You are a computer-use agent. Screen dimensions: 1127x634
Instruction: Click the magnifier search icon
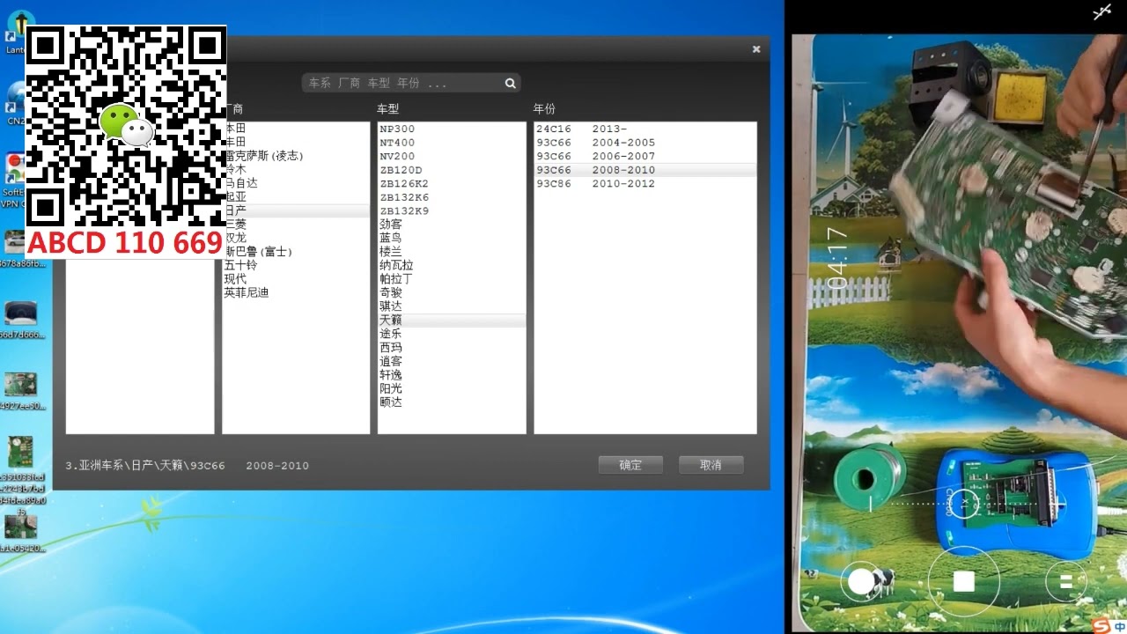pos(510,84)
